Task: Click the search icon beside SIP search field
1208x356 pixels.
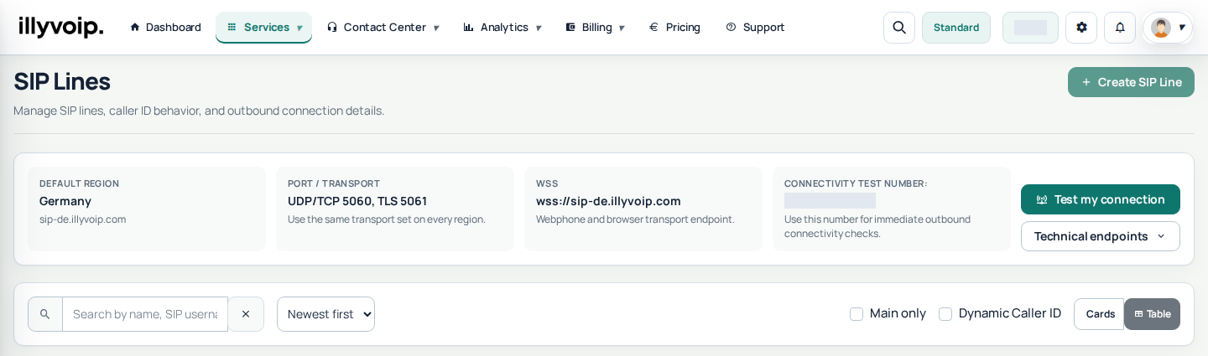Action: point(45,314)
